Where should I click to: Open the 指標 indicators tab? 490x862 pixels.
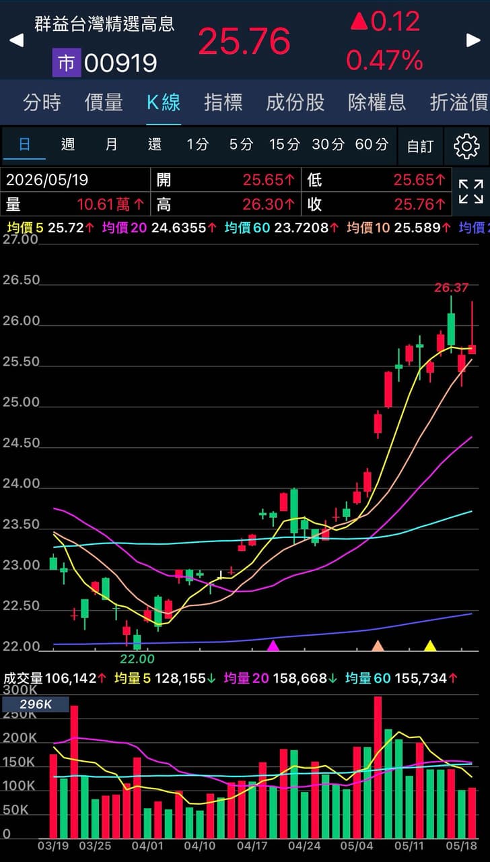223,102
